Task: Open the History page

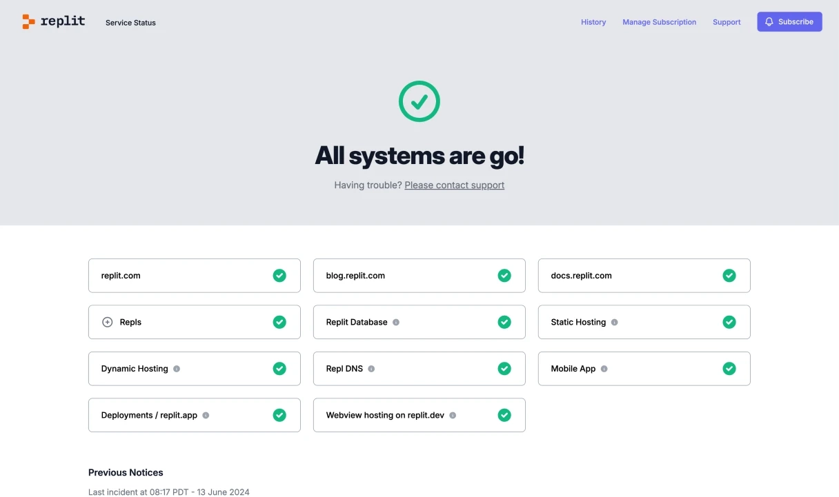Action: pos(593,22)
